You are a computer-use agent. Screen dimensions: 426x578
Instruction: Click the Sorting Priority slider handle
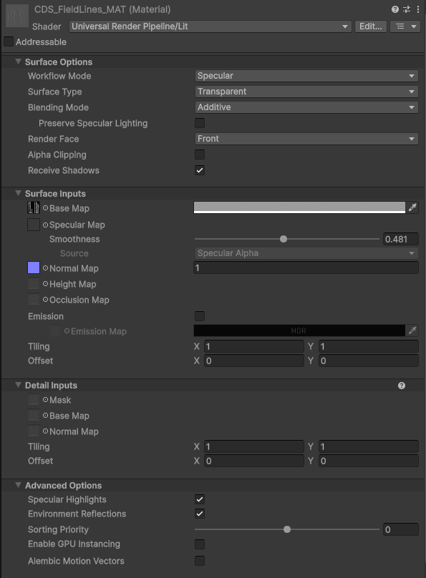[287, 529]
